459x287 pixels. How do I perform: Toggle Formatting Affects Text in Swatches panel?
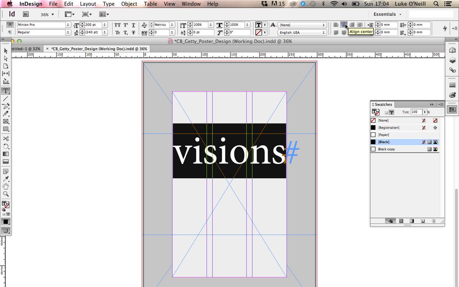(x=391, y=112)
